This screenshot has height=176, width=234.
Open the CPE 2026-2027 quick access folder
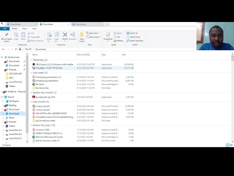[15, 74]
